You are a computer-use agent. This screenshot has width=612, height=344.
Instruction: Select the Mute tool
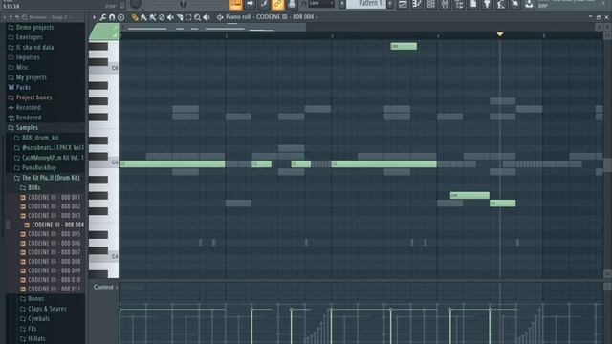pyautogui.click(x=170, y=17)
